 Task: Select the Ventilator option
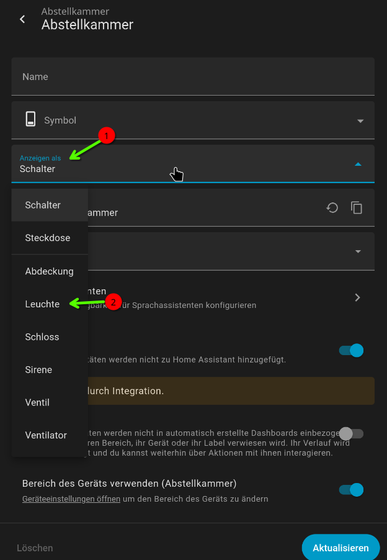tap(46, 435)
